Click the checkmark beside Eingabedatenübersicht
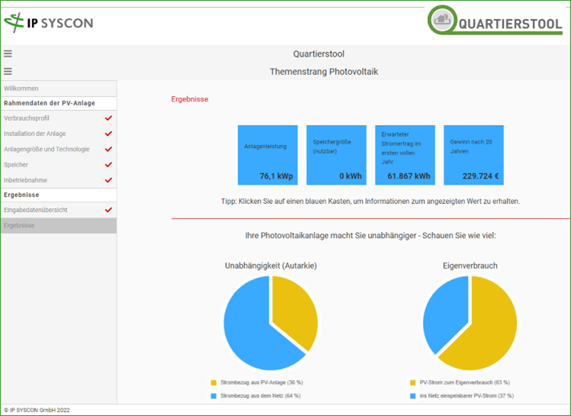 point(108,210)
